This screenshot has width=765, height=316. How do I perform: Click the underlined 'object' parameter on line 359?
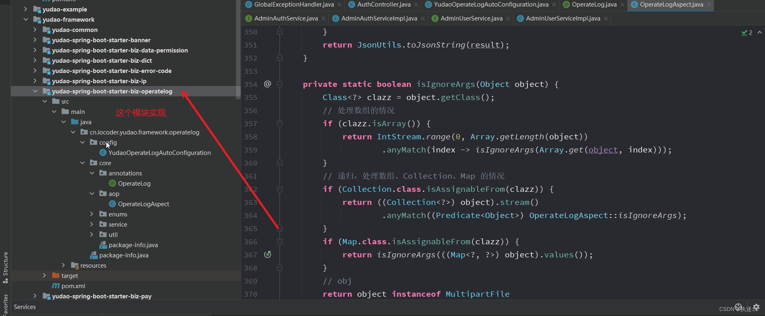pos(603,150)
